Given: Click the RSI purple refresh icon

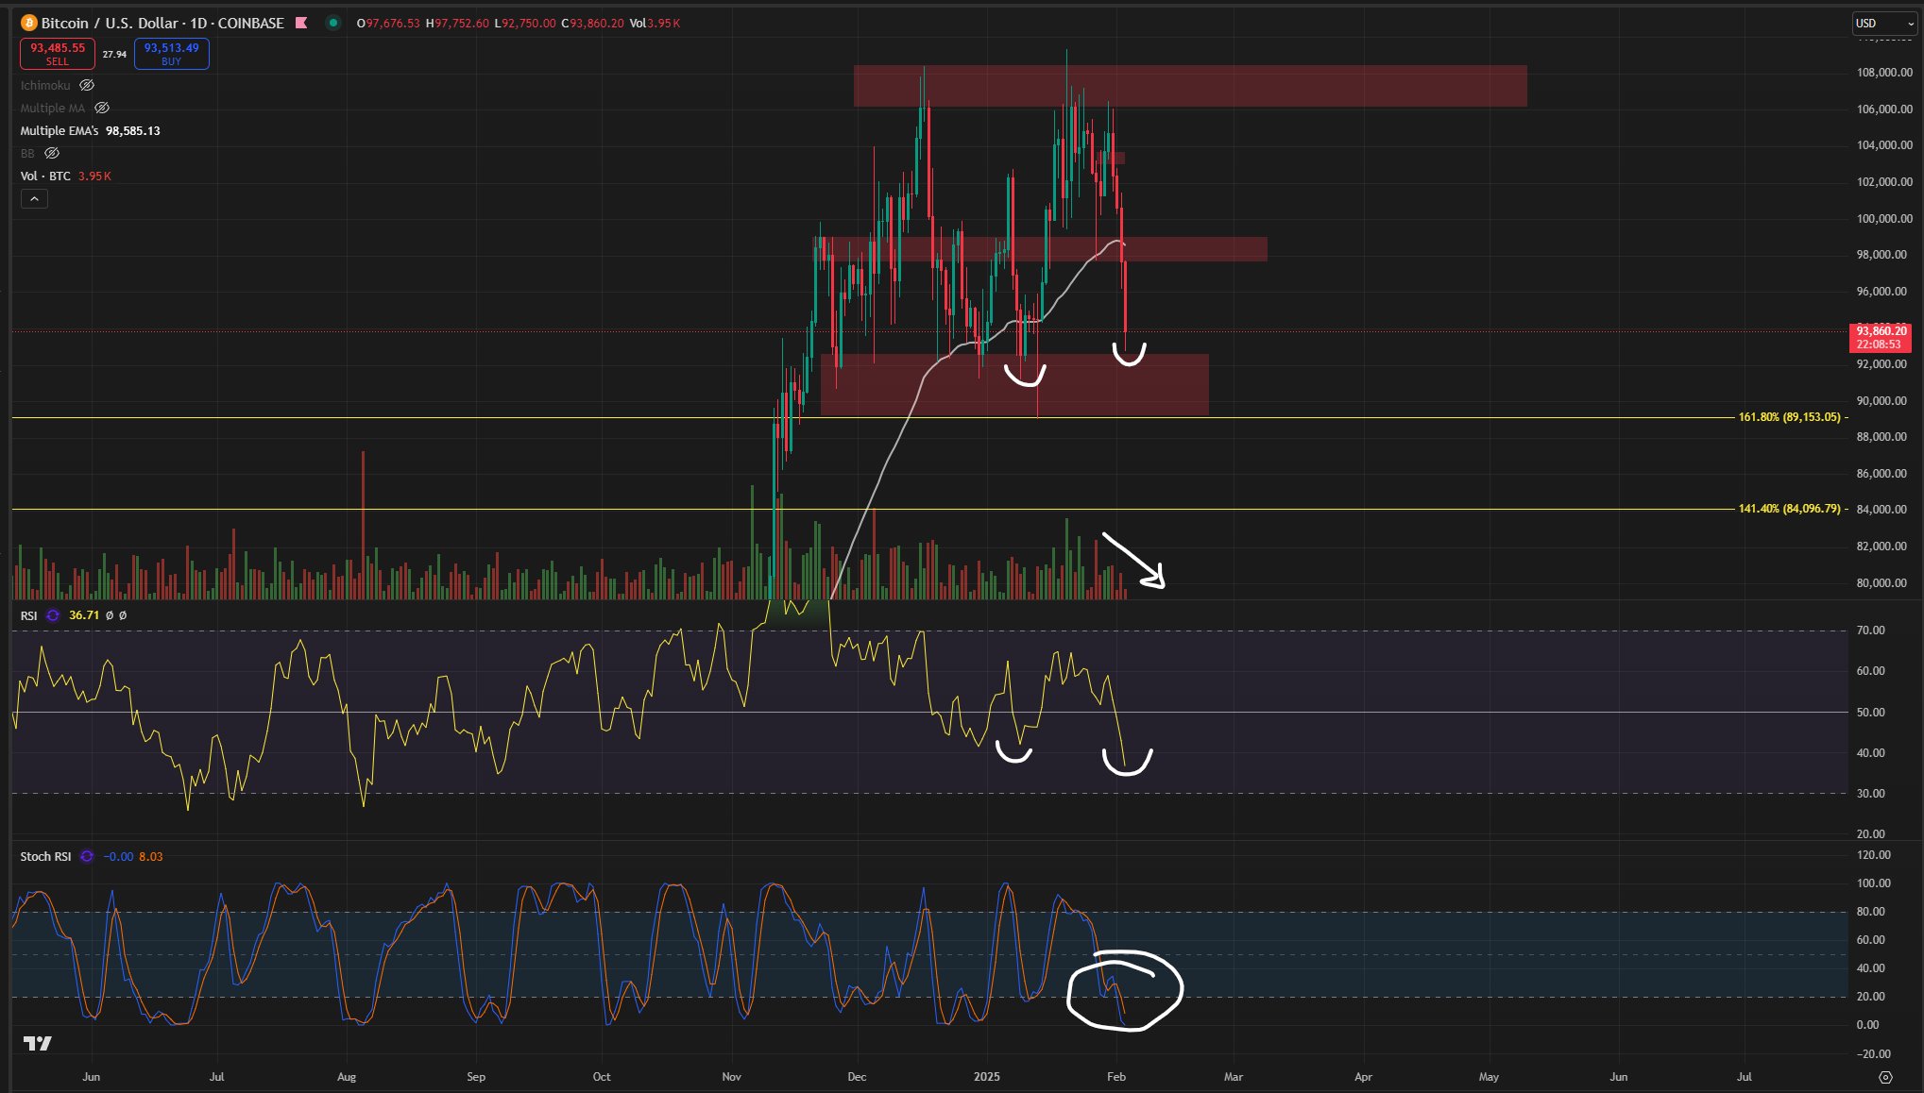Looking at the screenshot, I should click(x=53, y=615).
